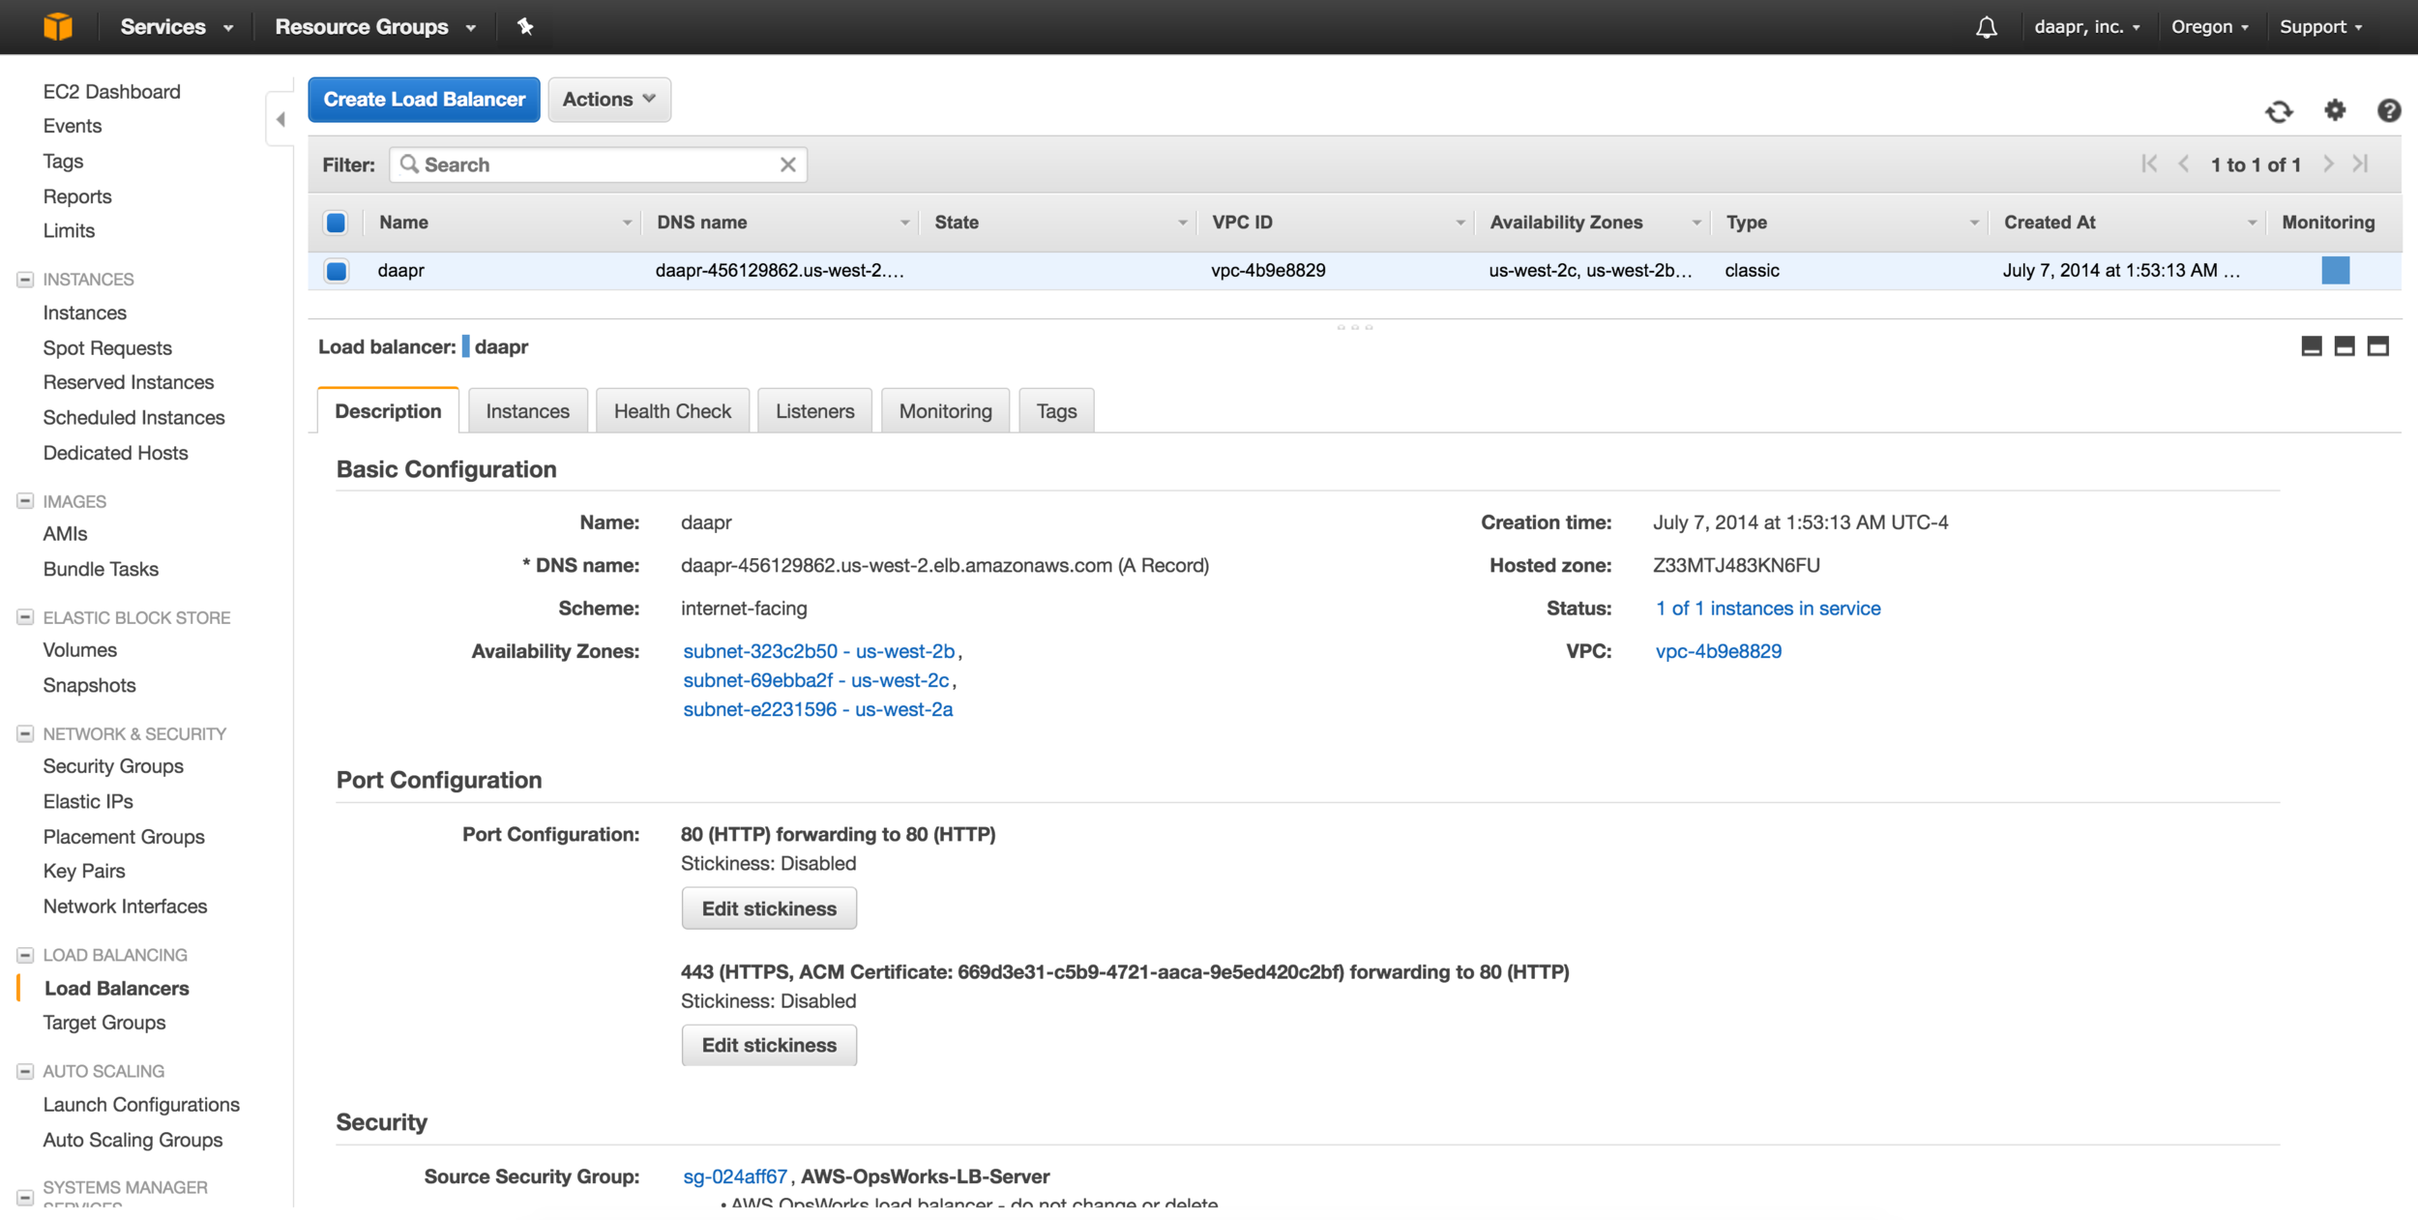The height and width of the screenshot is (1220, 2418).
Task: Open Auto Scaling Groups in sidebar
Action: [x=133, y=1140]
